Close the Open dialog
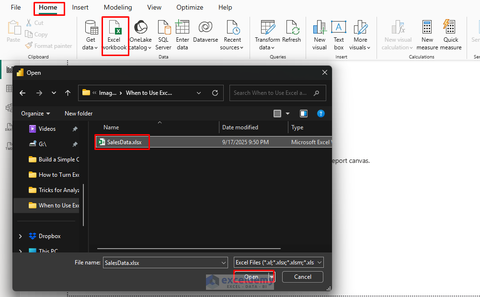The width and height of the screenshot is (480, 297). click(x=324, y=72)
